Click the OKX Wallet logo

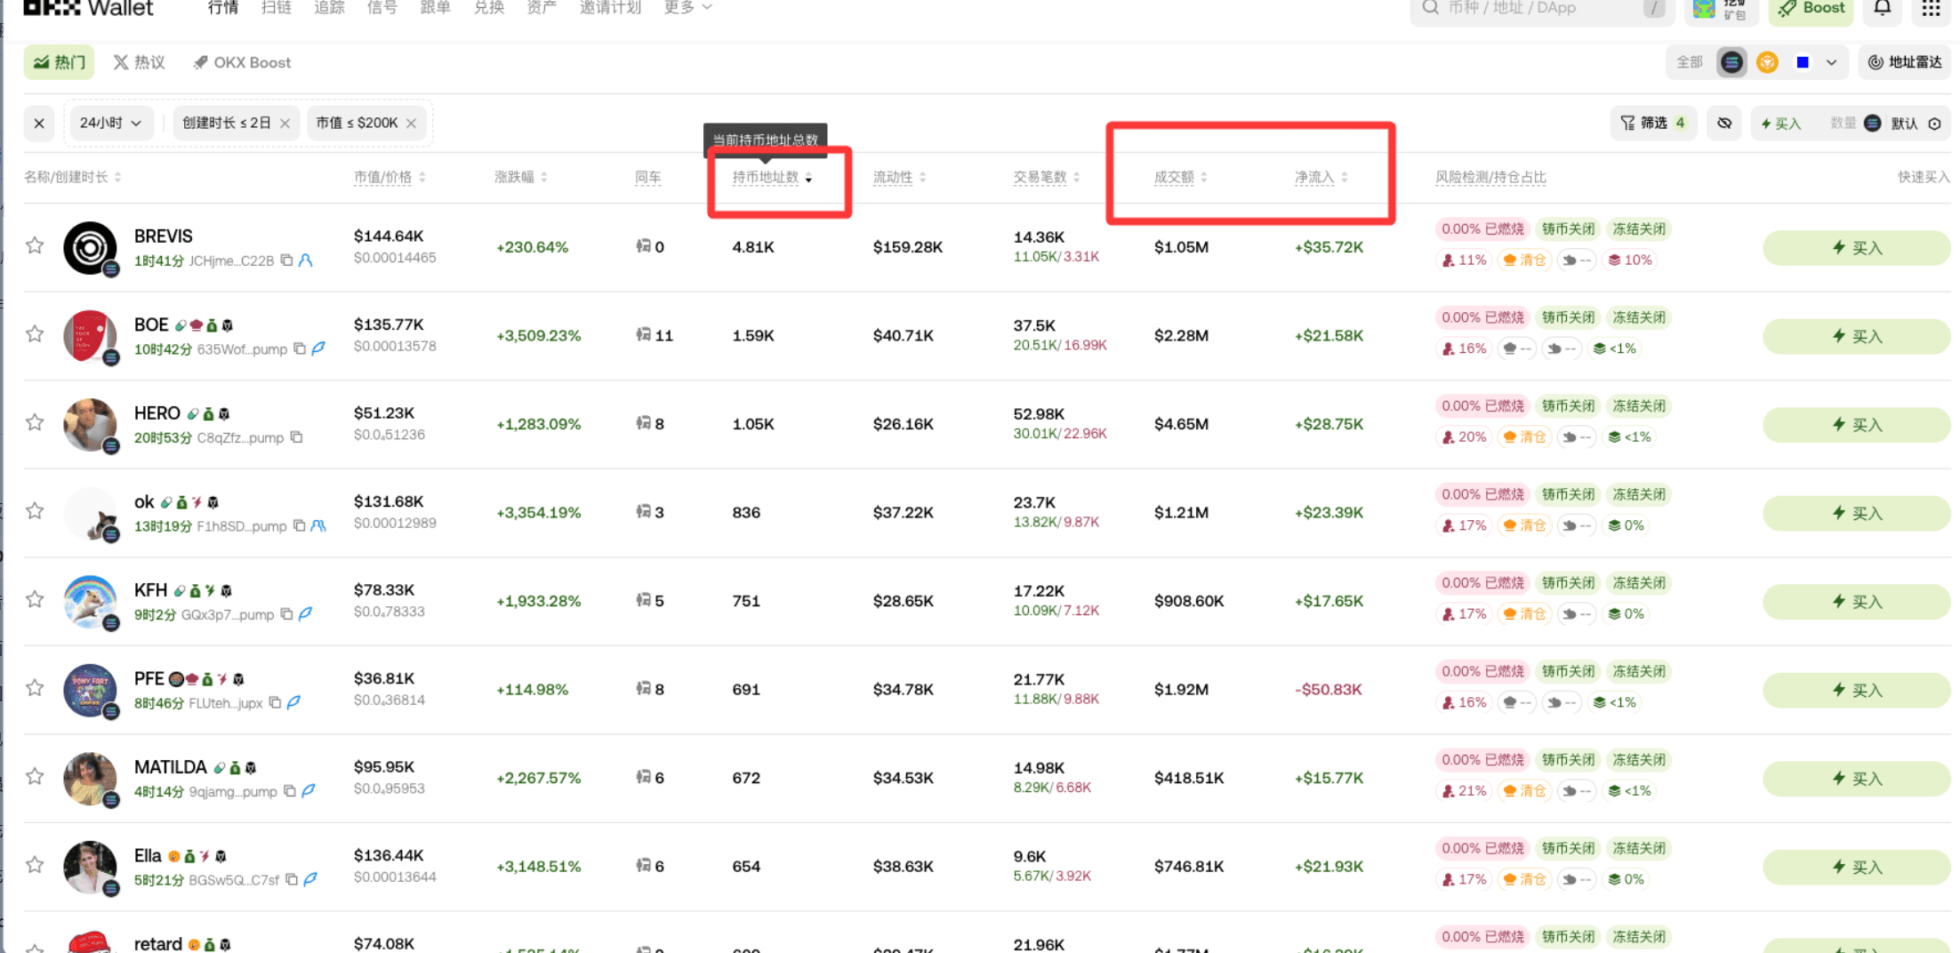click(x=88, y=8)
